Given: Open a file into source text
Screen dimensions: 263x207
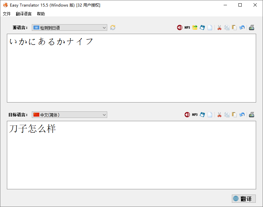Looking at the screenshot, I should click(x=195, y=28).
